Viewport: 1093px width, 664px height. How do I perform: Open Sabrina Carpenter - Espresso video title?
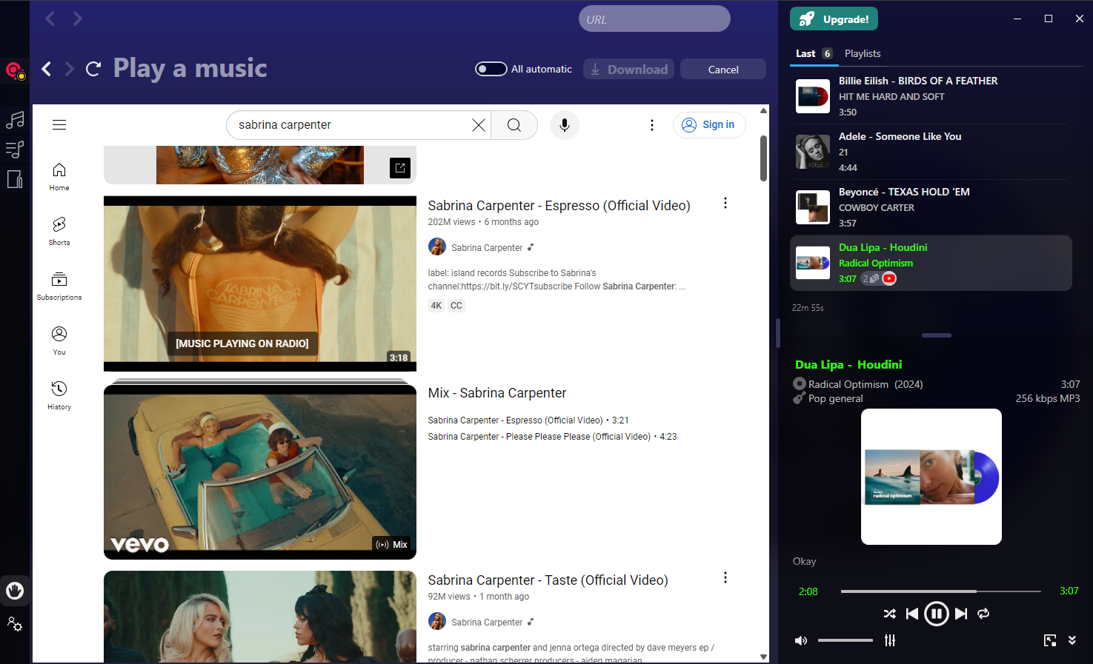[559, 206]
